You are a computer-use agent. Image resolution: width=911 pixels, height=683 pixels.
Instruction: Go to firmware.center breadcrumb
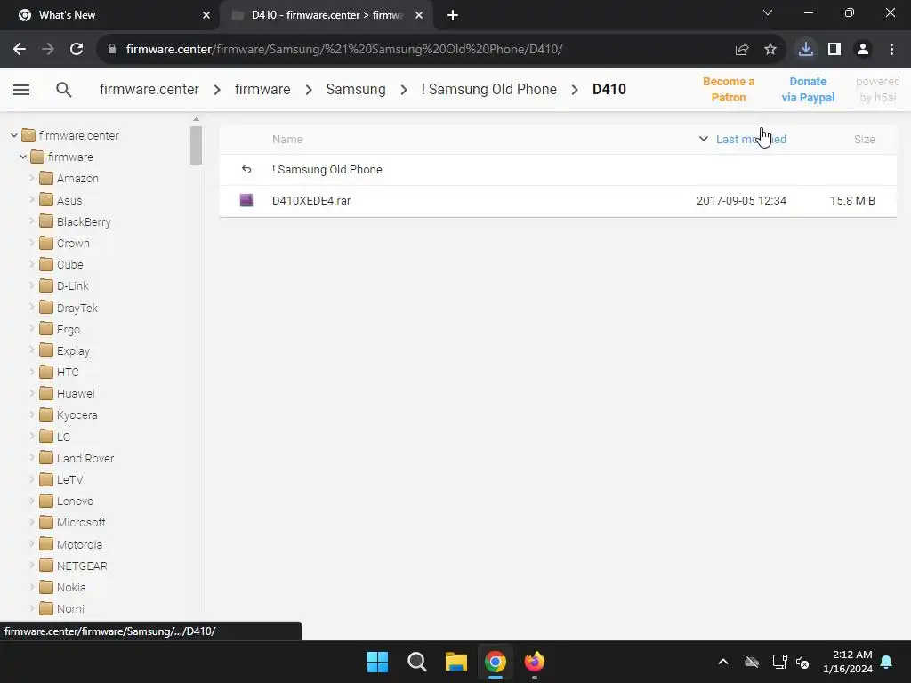149,90
